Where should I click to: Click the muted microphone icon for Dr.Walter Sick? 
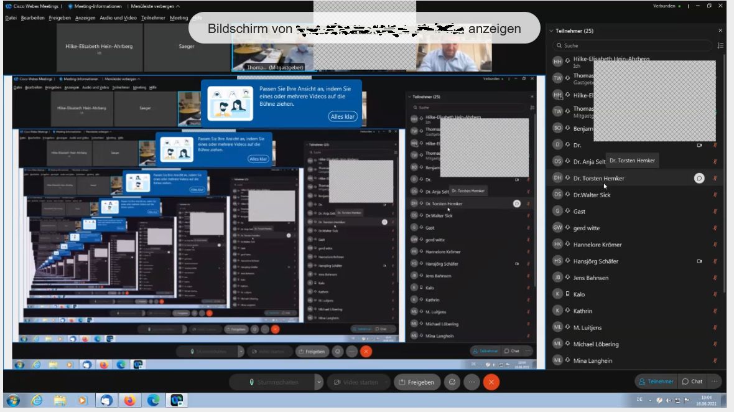(715, 195)
